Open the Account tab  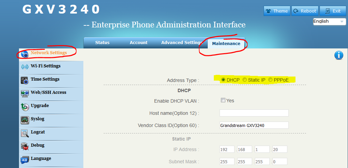point(139,43)
